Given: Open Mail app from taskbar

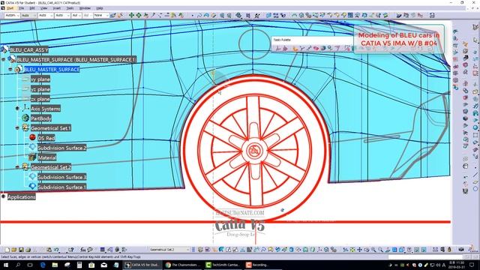Looking at the screenshot, I should point(103,265).
